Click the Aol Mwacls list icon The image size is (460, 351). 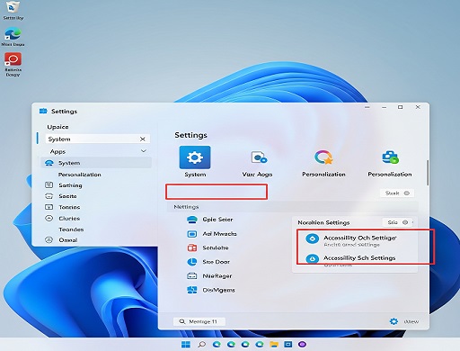[192, 234]
